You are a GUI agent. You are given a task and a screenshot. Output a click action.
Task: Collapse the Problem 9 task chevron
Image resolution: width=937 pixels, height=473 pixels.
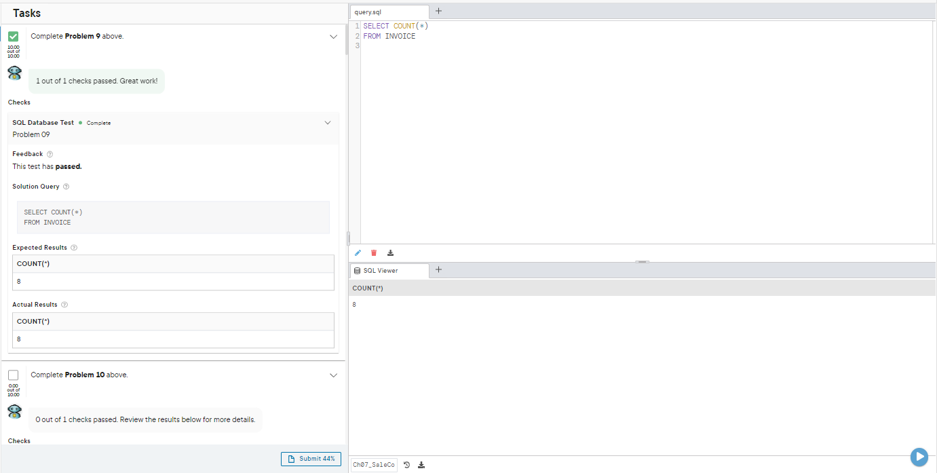pos(333,37)
